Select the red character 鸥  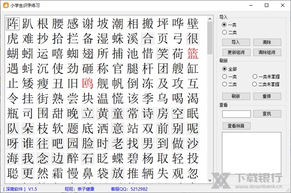88,83
